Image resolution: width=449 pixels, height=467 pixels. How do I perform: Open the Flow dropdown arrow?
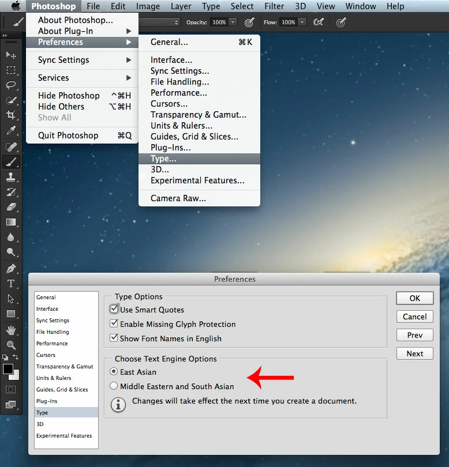tap(302, 22)
